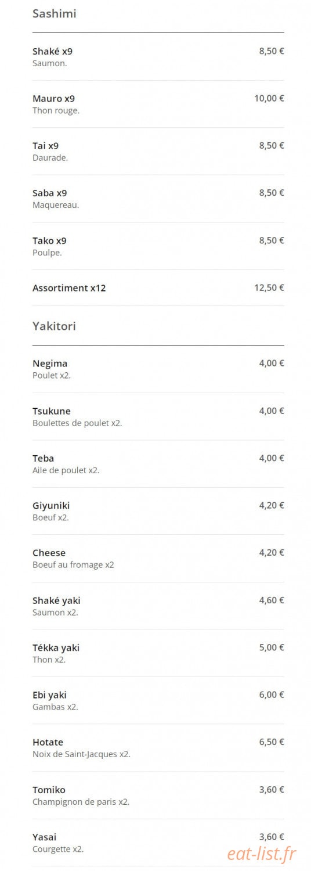Select Hotate noix de Saint-Jacques
This screenshot has height=871, width=311.
point(158,748)
